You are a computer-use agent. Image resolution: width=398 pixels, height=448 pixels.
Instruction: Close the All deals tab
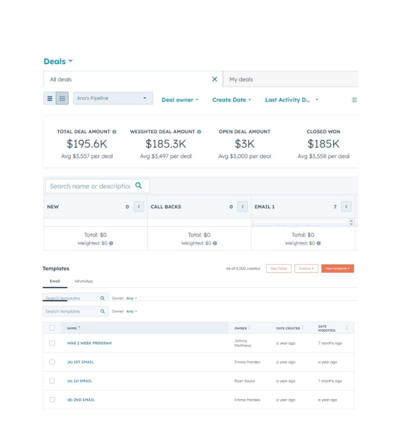click(214, 79)
